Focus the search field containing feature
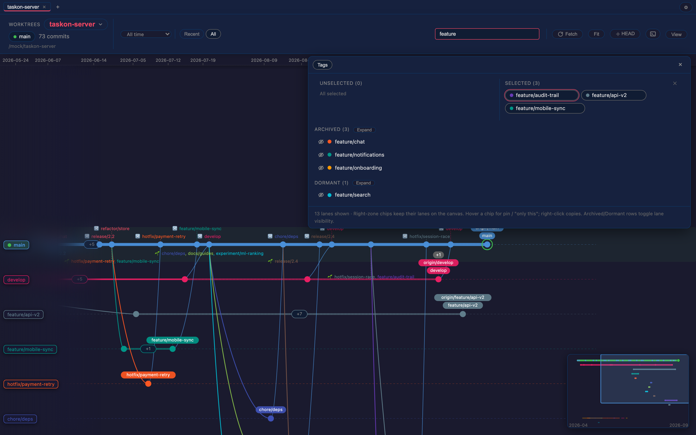This screenshot has height=435, width=696. tap(487, 34)
